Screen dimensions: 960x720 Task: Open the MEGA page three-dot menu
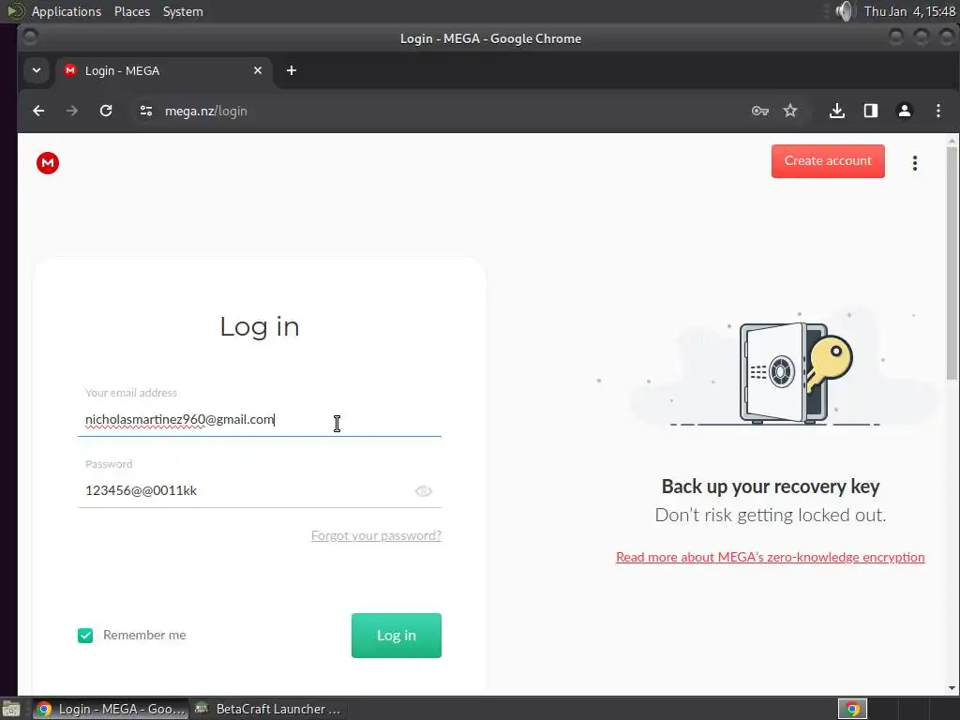(x=915, y=163)
